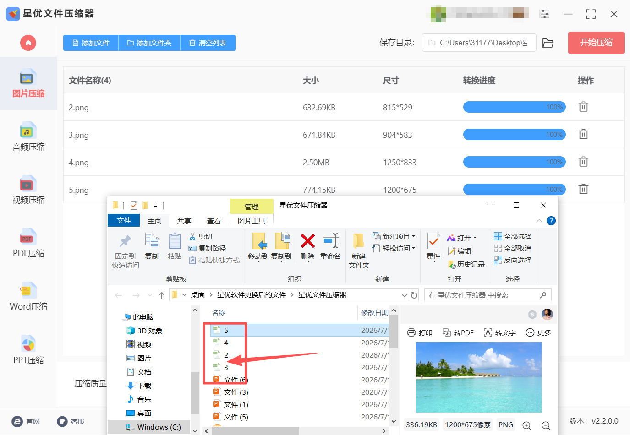Delete 3.png row with trash icon
The image size is (630, 435).
pyautogui.click(x=583, y=134)
